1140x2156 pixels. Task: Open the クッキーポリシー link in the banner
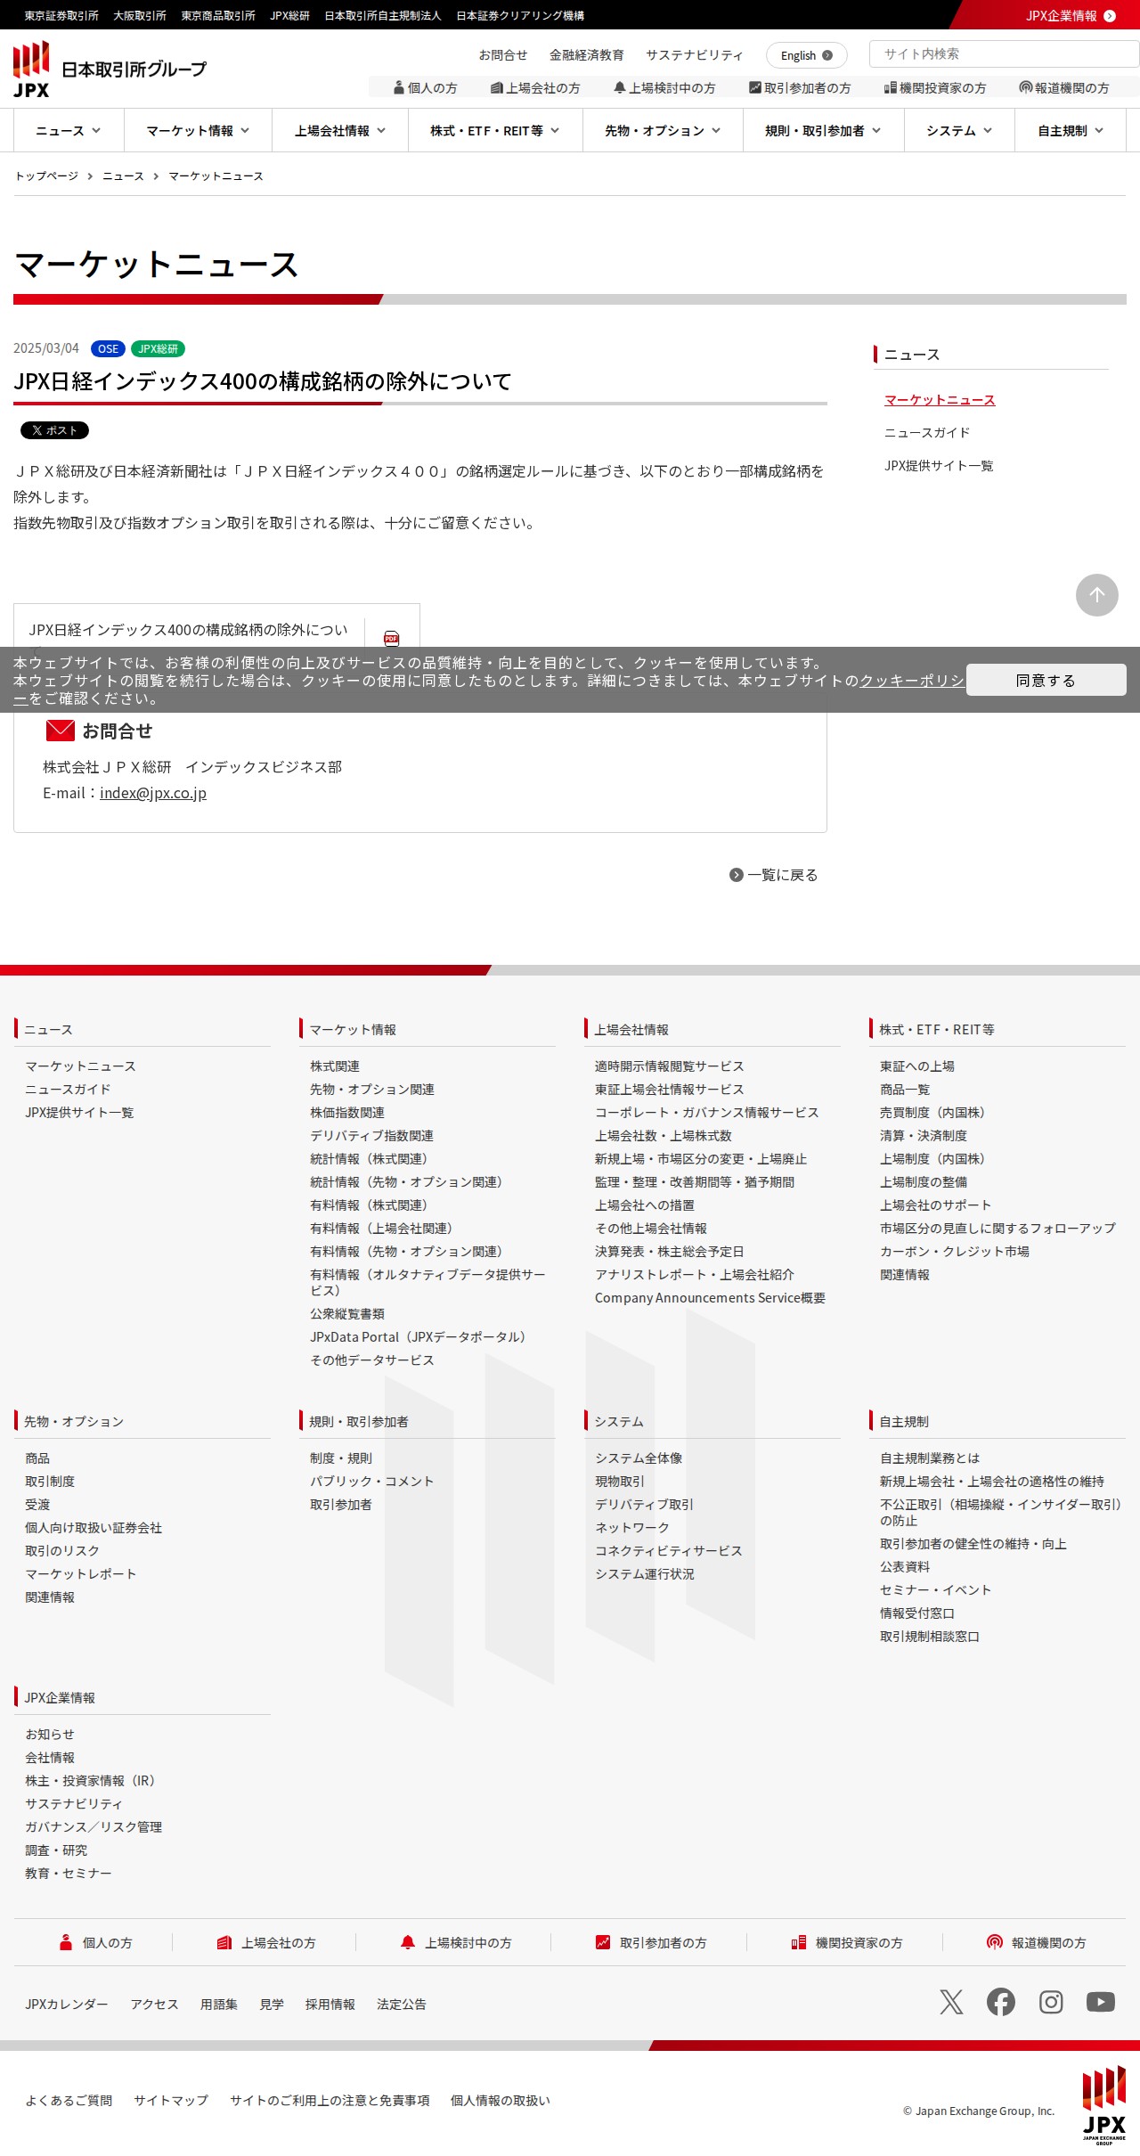coord(911,681)
